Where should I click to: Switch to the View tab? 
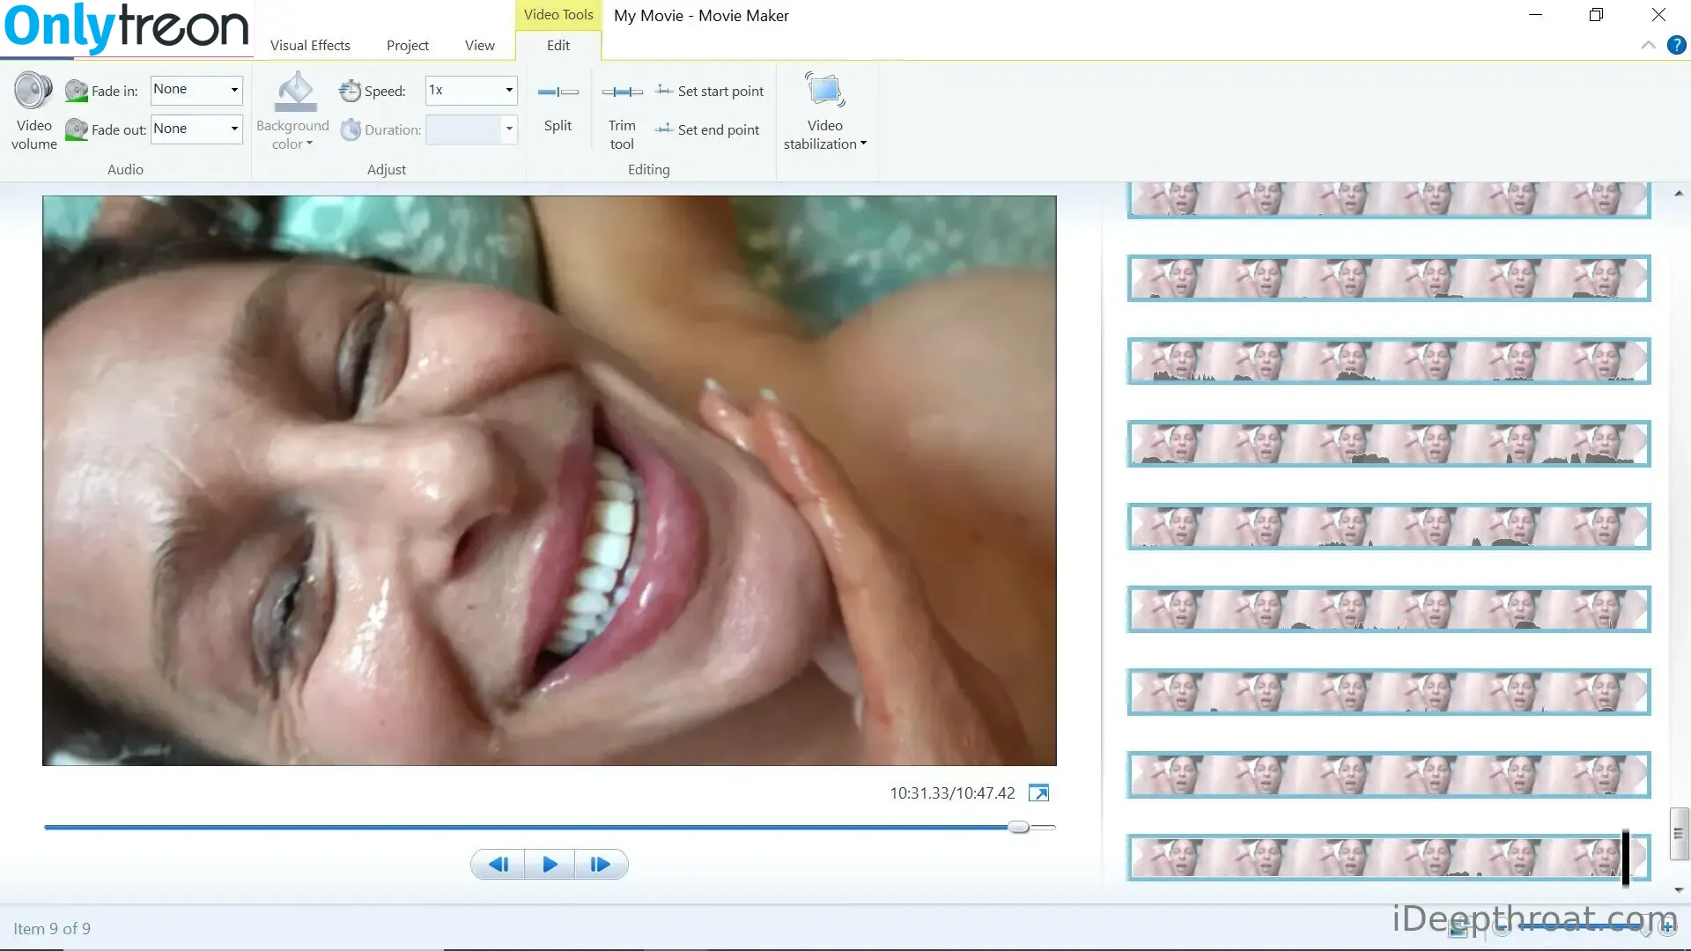click(x=480, y=45)
